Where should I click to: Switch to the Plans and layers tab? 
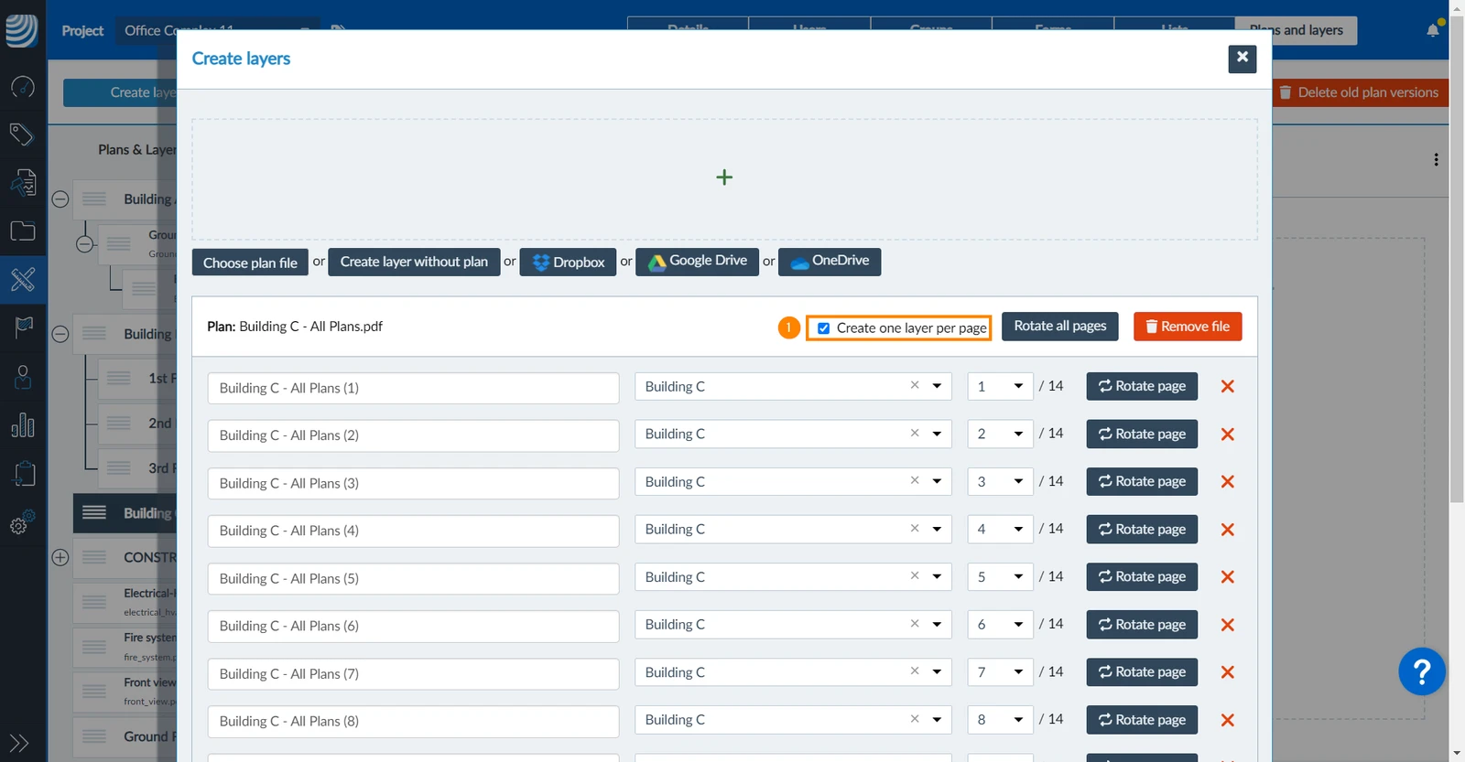click(1297, 30)
